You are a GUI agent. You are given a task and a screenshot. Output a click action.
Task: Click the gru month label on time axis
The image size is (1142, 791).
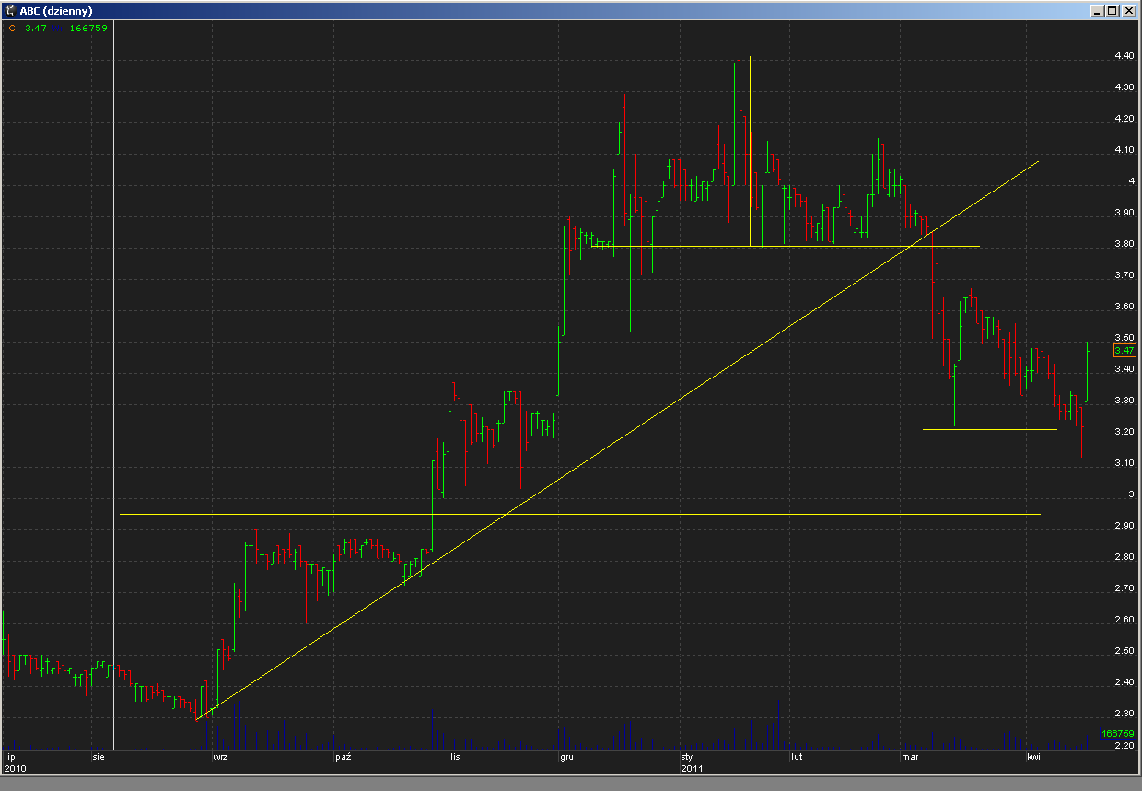[x=567, y=757]
